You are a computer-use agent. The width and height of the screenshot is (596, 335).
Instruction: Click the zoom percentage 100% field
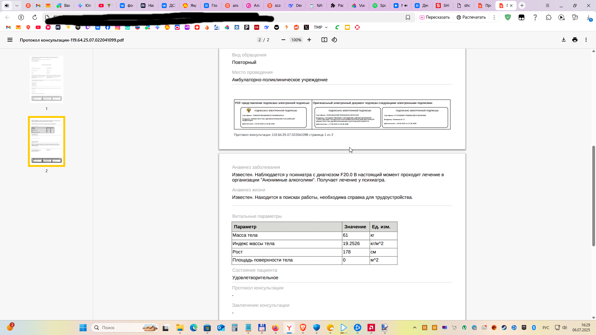[296, 40]
